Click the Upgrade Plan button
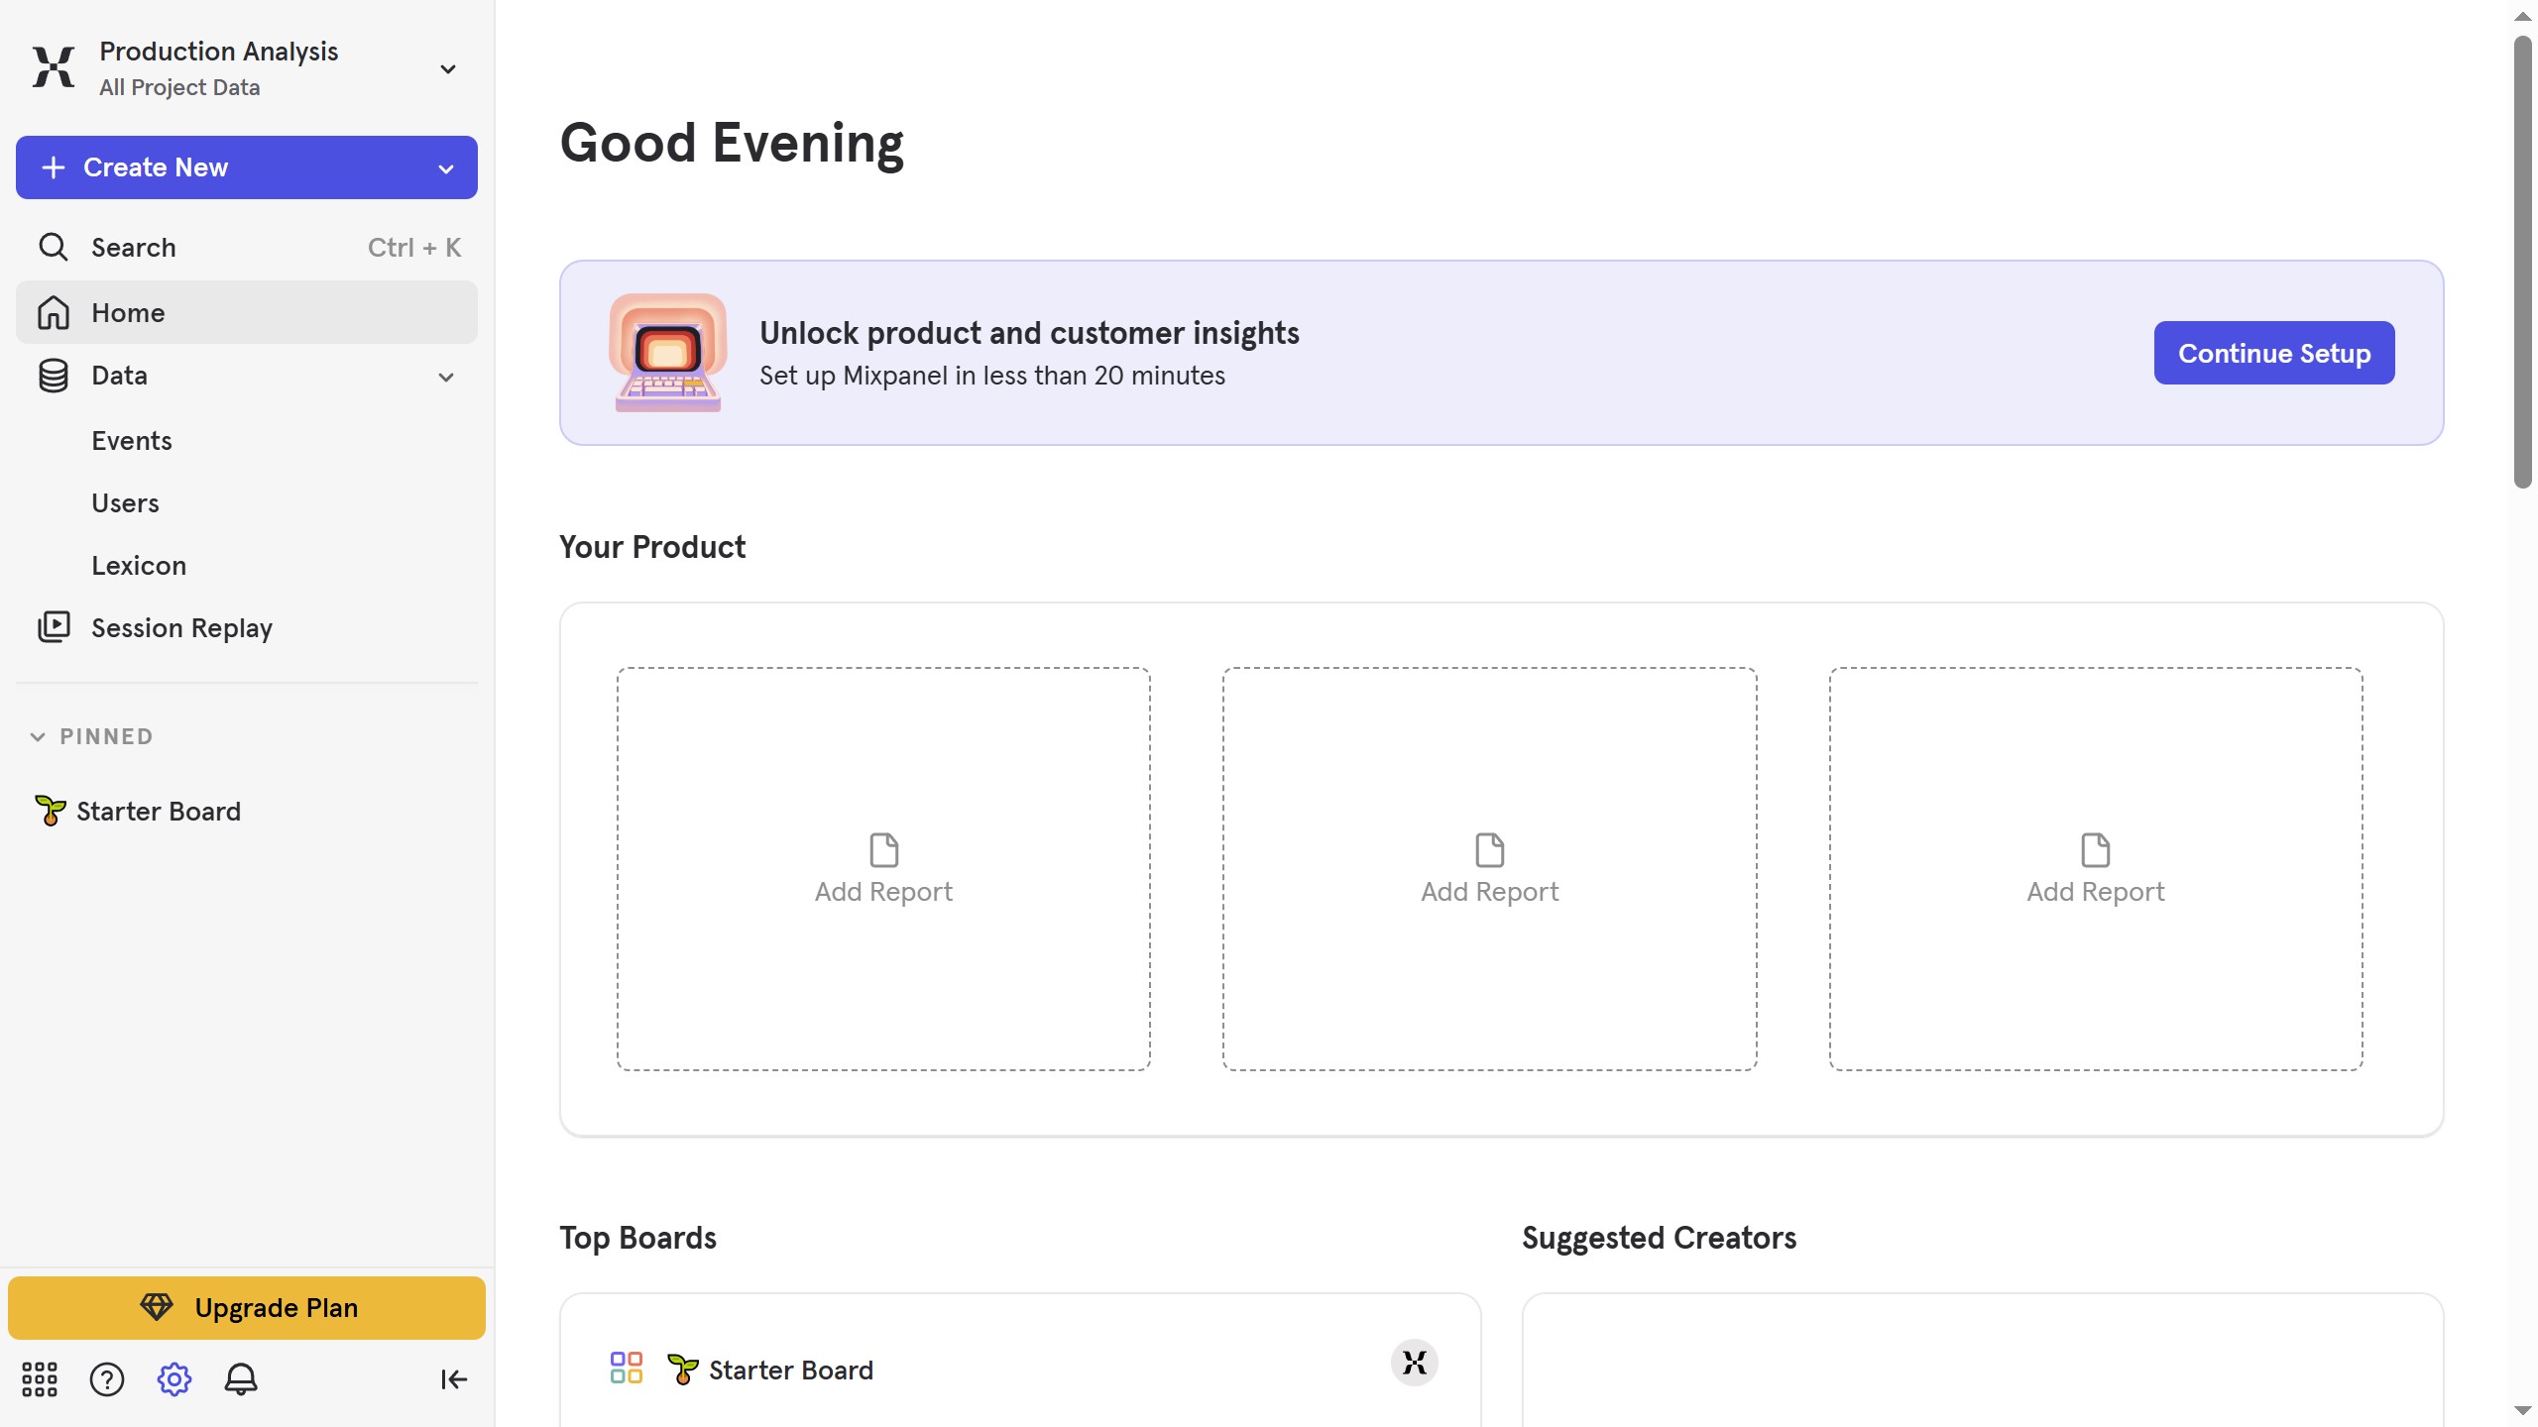 (x=247, y=1307)
